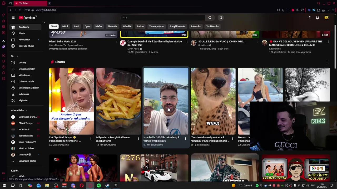Open Oynatma listeleri in the sidebar

click(x=25, y=69)
